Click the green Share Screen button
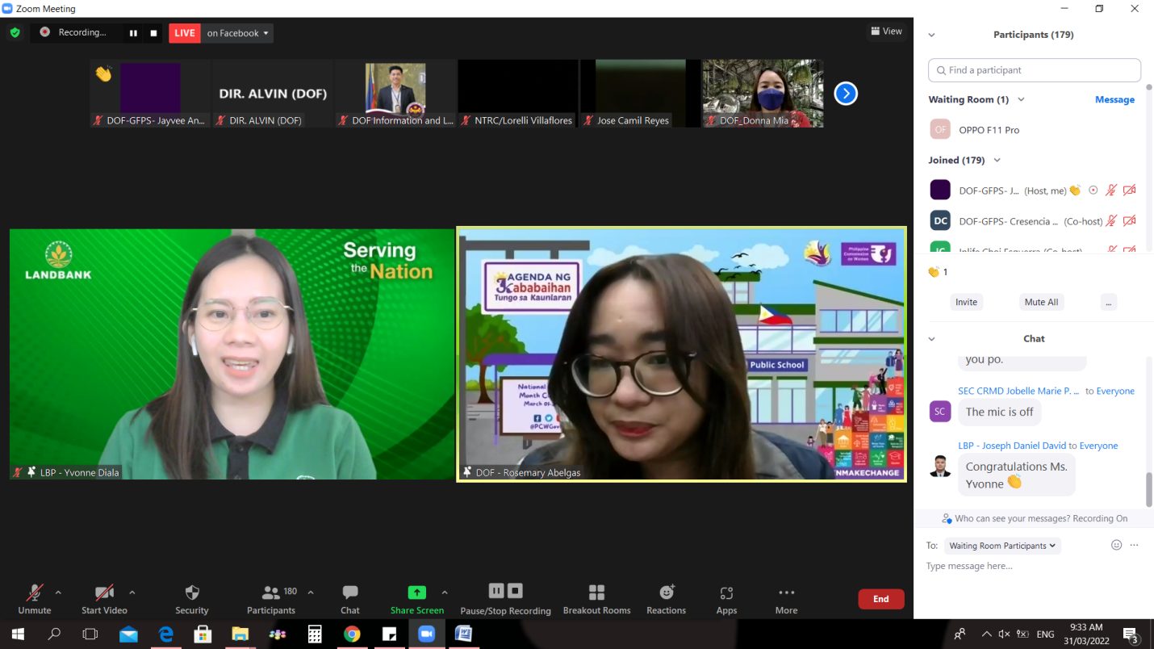This screenshot has height=649, width=1154. pos(417,599)
